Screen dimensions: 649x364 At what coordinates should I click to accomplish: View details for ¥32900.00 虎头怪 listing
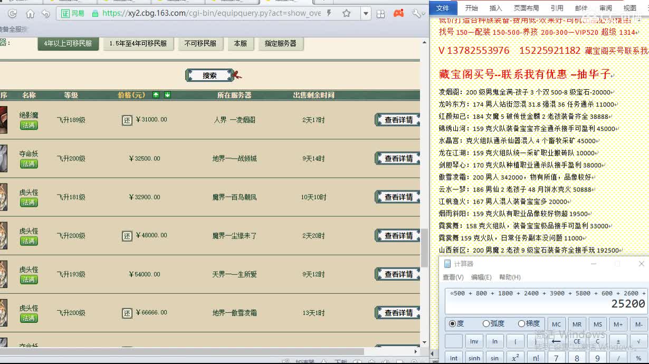(398, 197)
